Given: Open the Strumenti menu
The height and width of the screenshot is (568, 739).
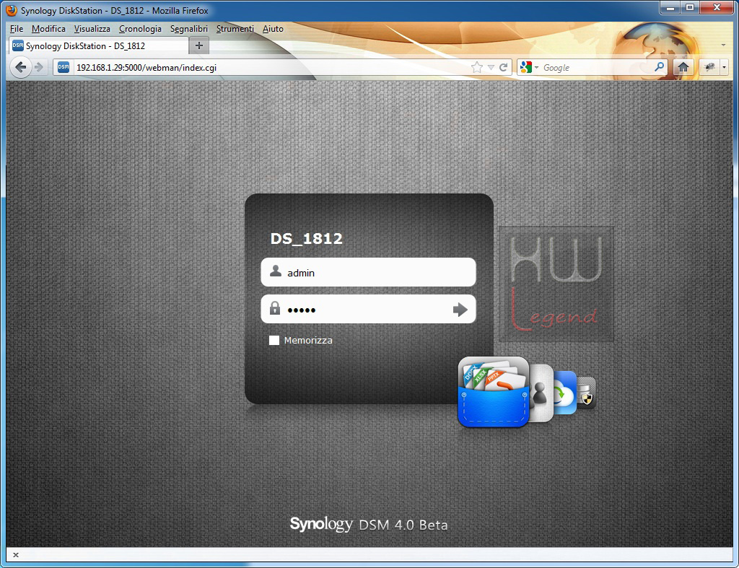Looking at the screenshot, I should coord(235,29).
